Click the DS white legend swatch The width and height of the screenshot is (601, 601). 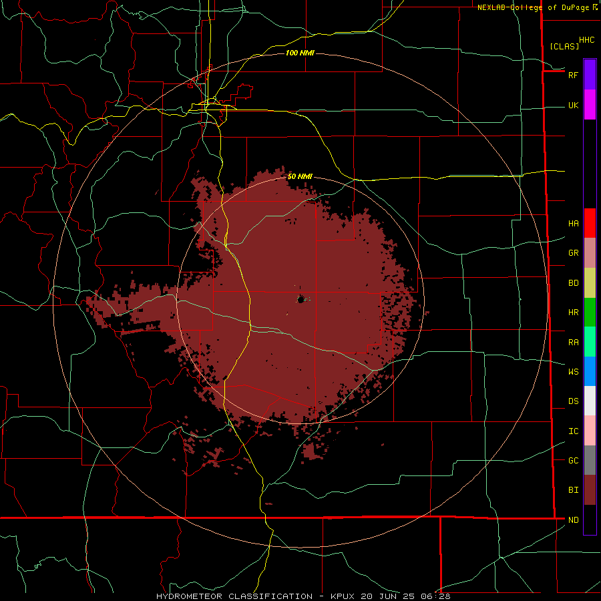590,401
